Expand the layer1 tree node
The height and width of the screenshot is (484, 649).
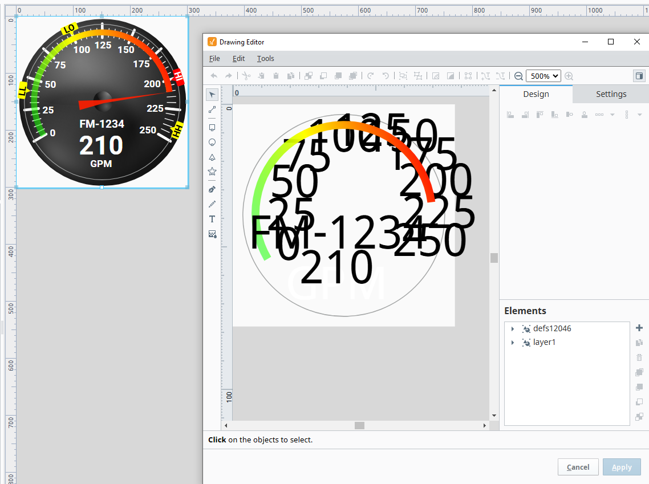point(512,343)
